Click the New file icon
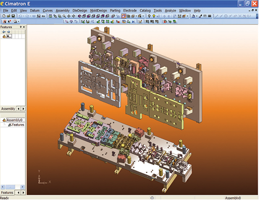This screenshot has width=259, height=202. coord(4,16)
